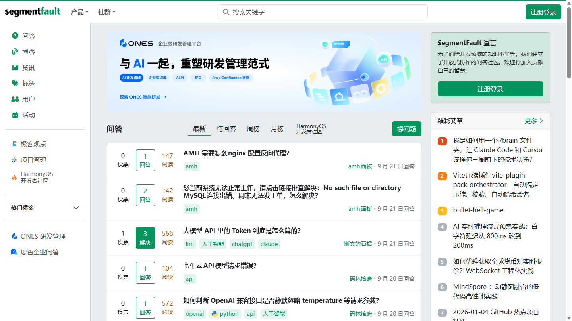Image resolution: width=572 pixels, height=321 pixels.
Task: Click in the 搜索关键字 search field
Action: pyautogui.click(x=323, y=12)
